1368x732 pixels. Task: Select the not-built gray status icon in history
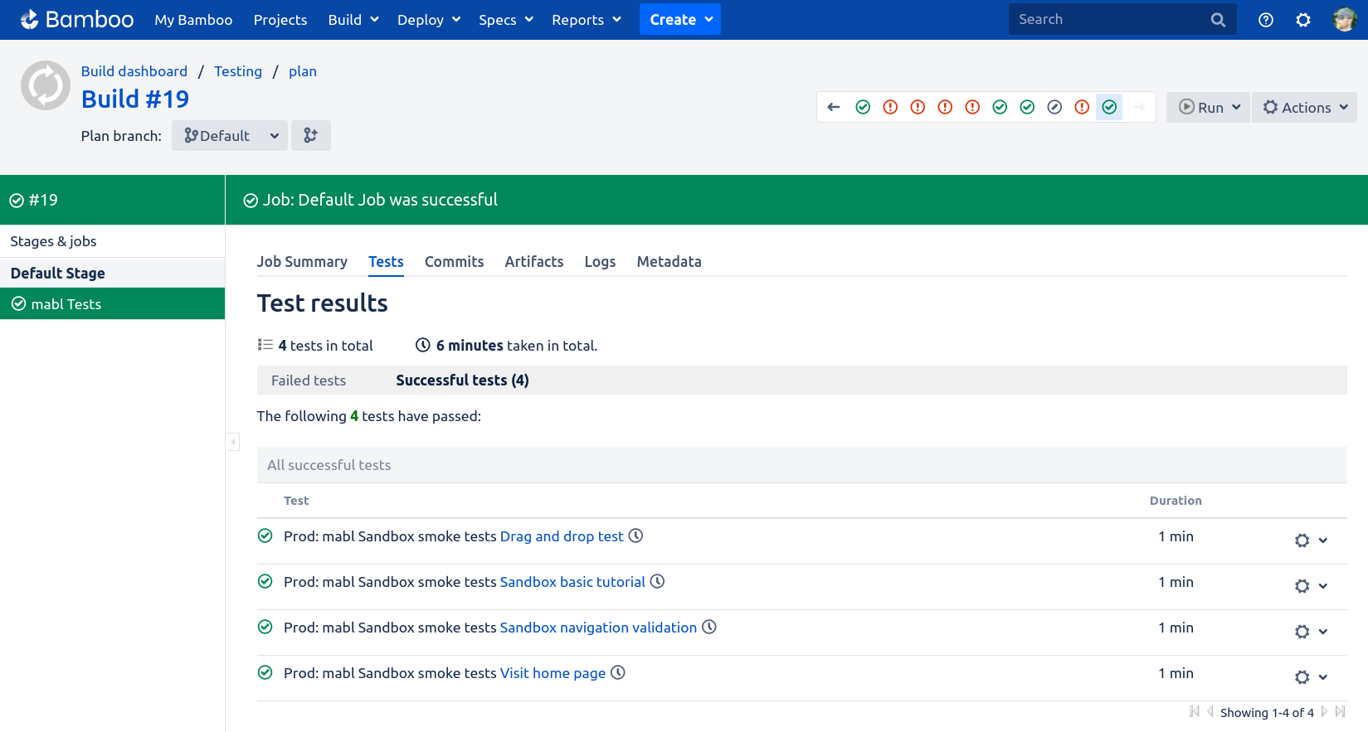coord(1054,107)
